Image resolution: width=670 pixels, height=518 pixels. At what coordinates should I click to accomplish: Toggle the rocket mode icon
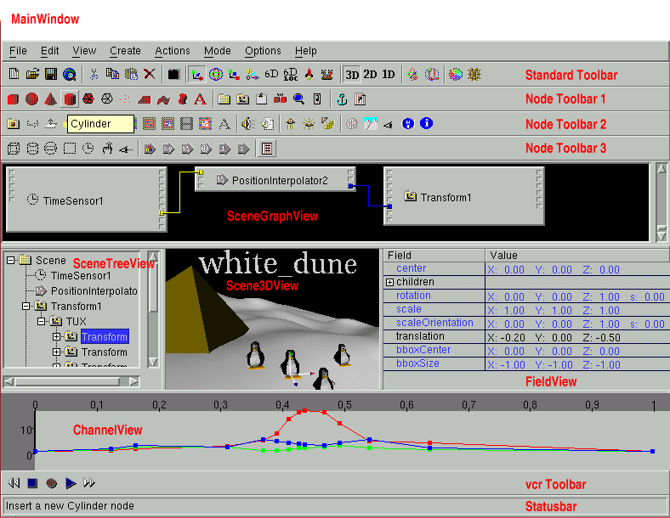[309, 74]
